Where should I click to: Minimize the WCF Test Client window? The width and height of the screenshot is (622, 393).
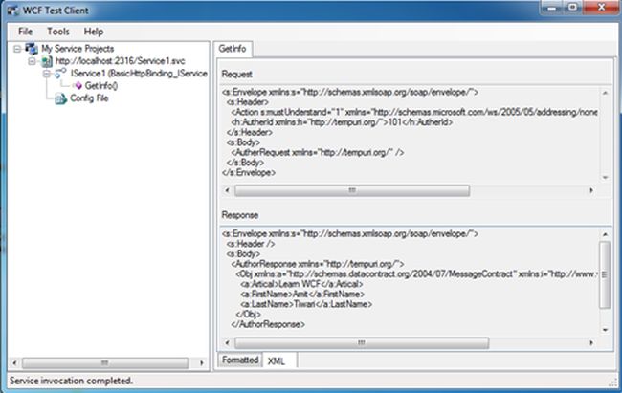click(x=551, y=7)
